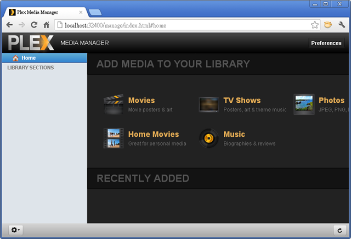Select Home in the sidebar
The image size is (351, 239).
[44, 58]
